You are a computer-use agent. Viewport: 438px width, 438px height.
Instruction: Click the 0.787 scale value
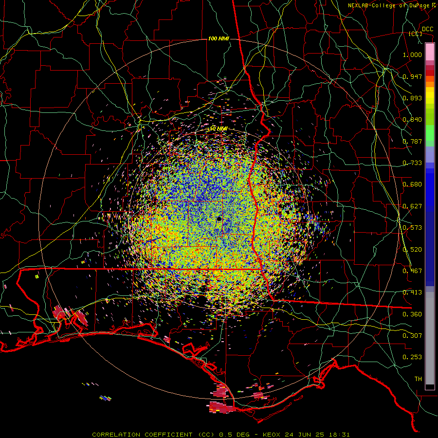tap(412, 141)
